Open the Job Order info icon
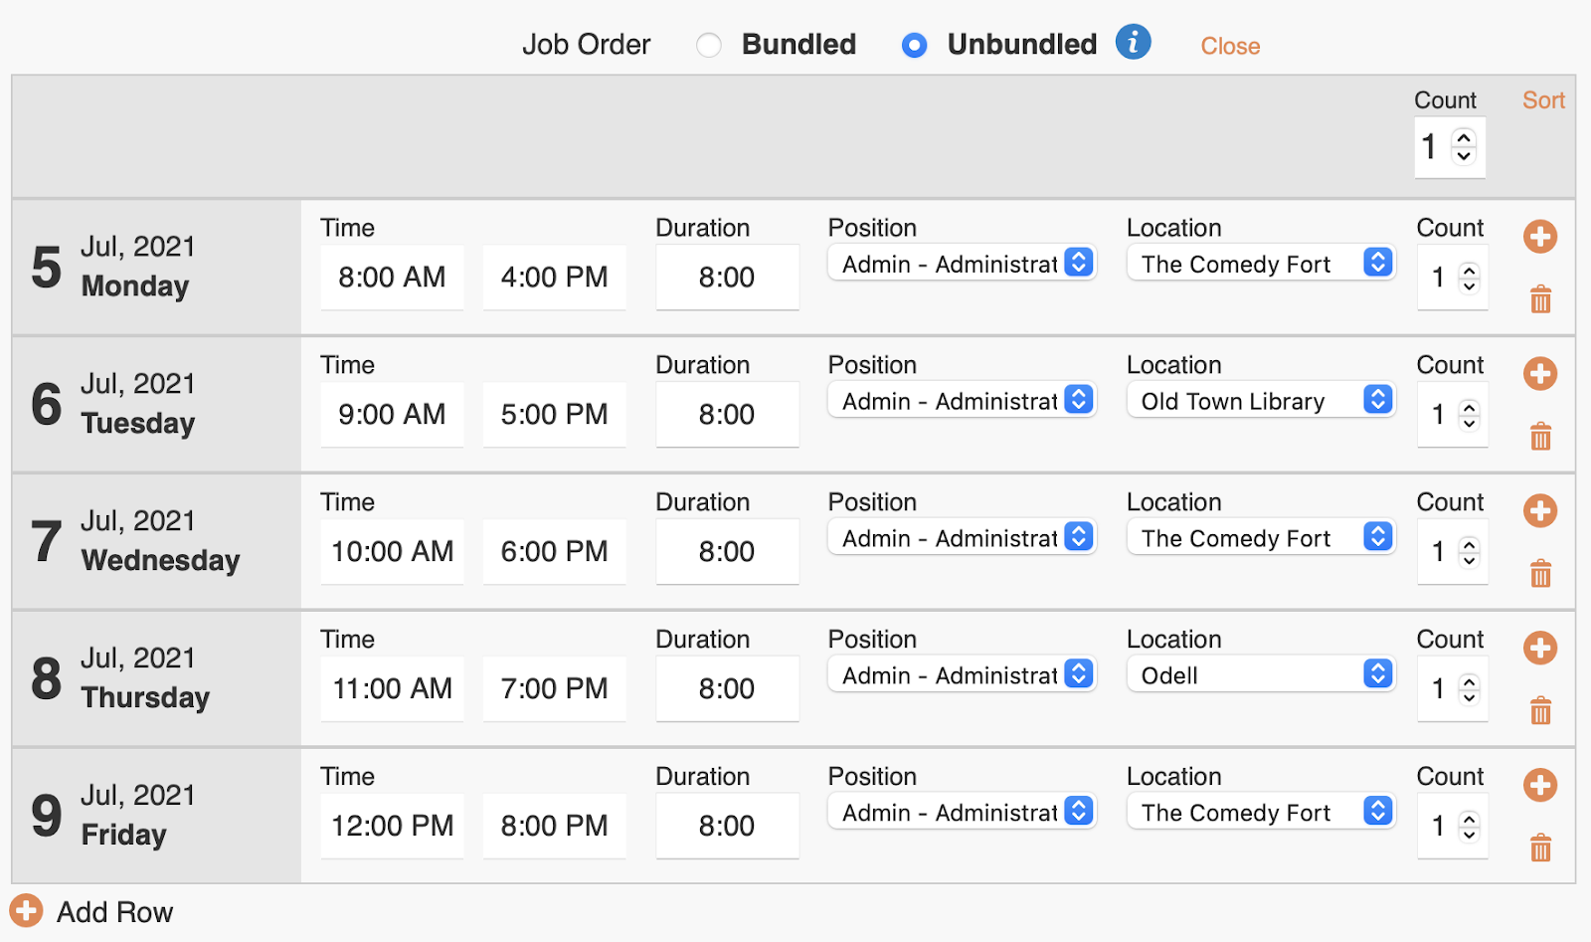 (x=1133, y=43)
